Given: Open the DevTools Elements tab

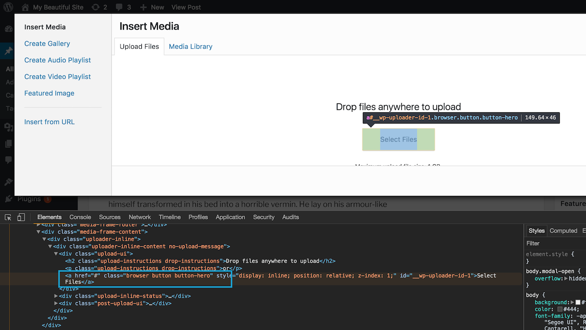Looking at the screenshot, I should pyautogui.click(x=50, y=217).
